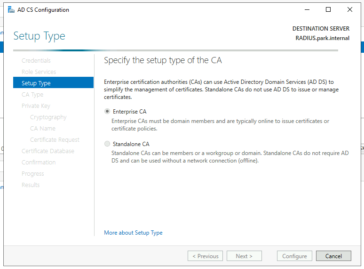Go to the Confirmation step
This screenshot has width=364, height=269.
coord(39,162)
